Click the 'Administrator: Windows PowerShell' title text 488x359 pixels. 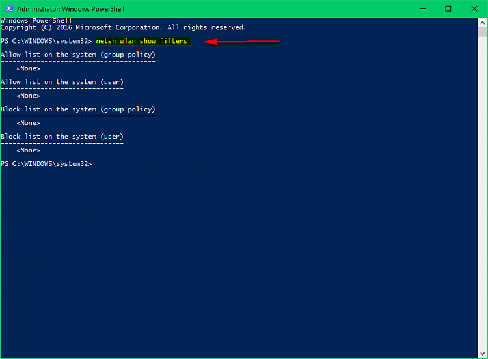tap(70, 9)
